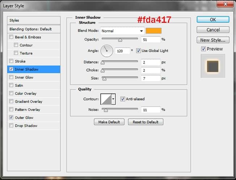Enable the Texture sub-effect checkbox
The width and height of the screenshot is (236, 180).
[x=16, y=53]
